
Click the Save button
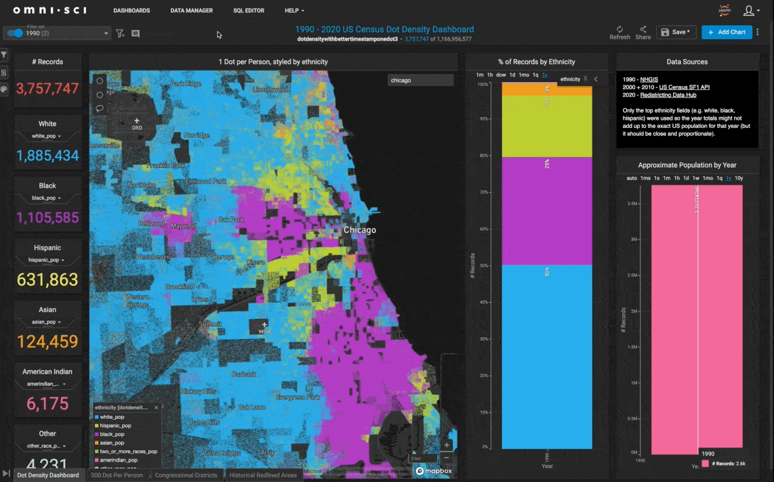[x=676, y=32]
